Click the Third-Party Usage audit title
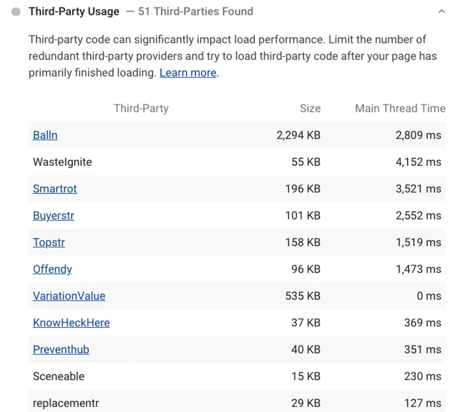The image size is (465, 412). [x=74, y=12]
